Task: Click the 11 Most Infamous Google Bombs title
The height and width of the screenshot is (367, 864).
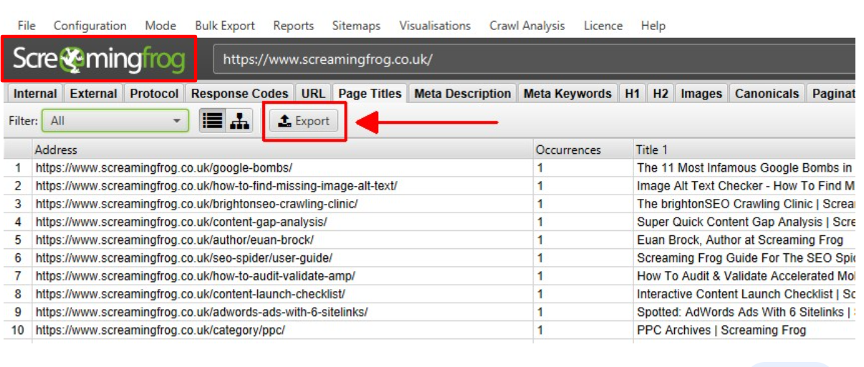Action: (x=745, y=168)
